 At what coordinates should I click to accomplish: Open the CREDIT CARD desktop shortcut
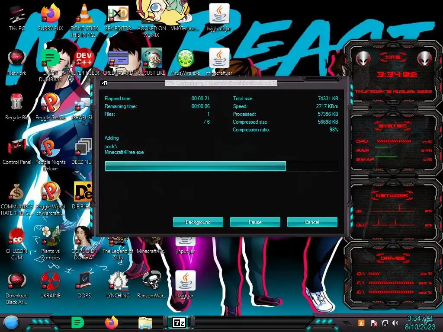click(x=118, y=62)
